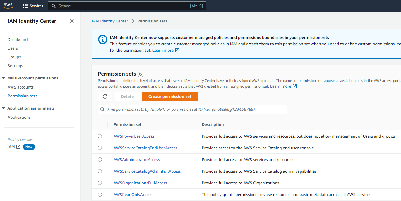Open the IAM related console link

11,147
